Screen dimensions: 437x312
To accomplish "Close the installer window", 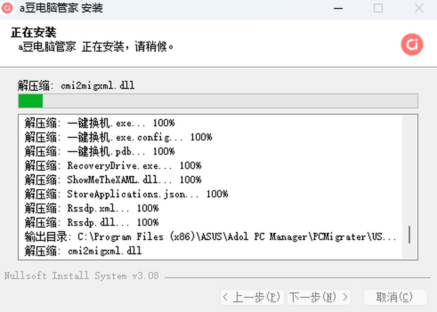I will coord(419,8).
